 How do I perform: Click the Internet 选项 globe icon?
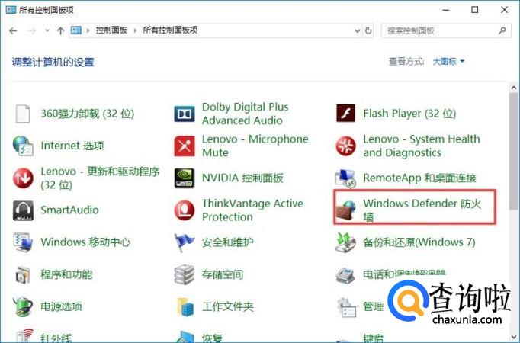(23, 146)
